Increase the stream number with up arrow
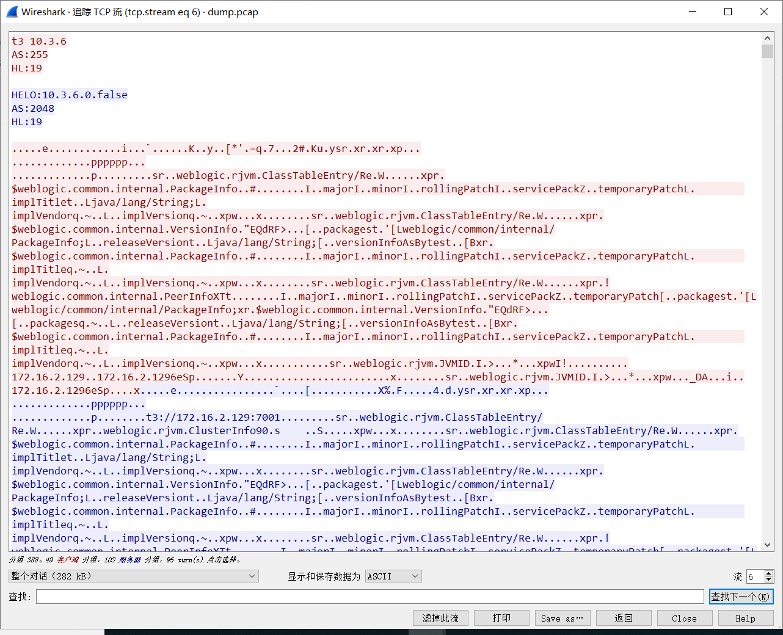Image resolution: width=783 pixels, height=635 pixels. pyautogui.click(x=769, y=573)
